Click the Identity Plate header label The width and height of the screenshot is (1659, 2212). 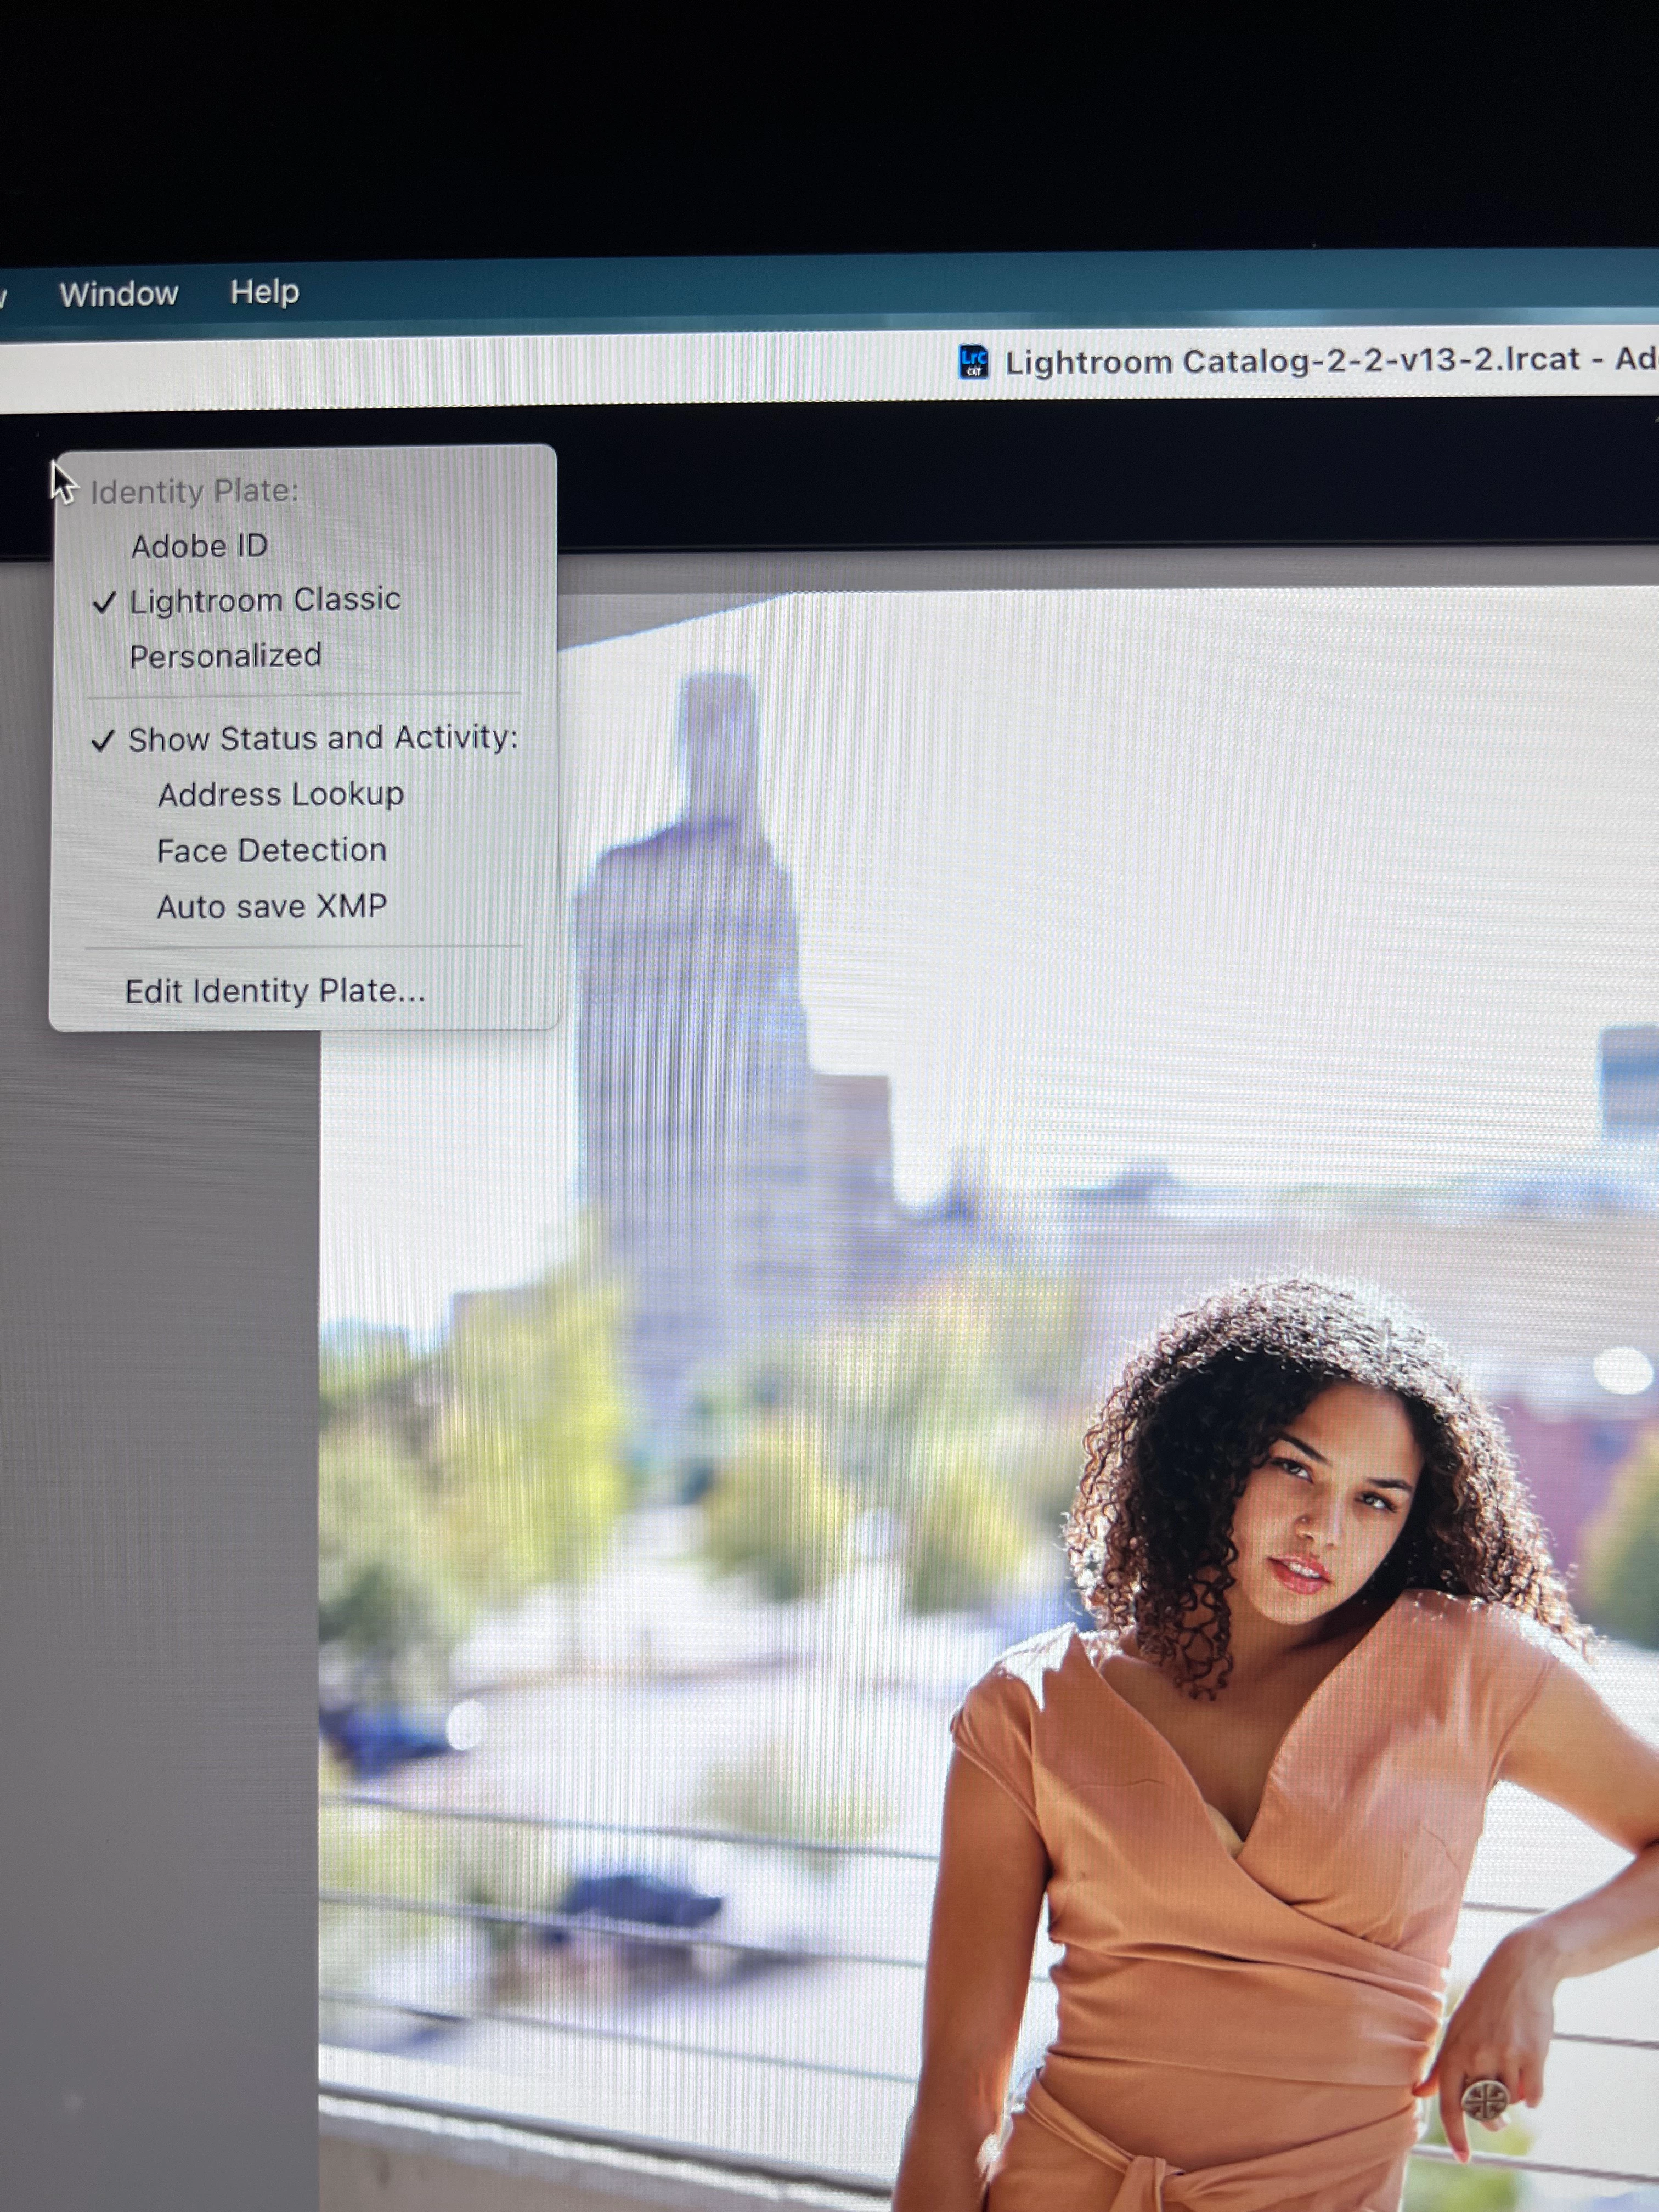(194, 491)
